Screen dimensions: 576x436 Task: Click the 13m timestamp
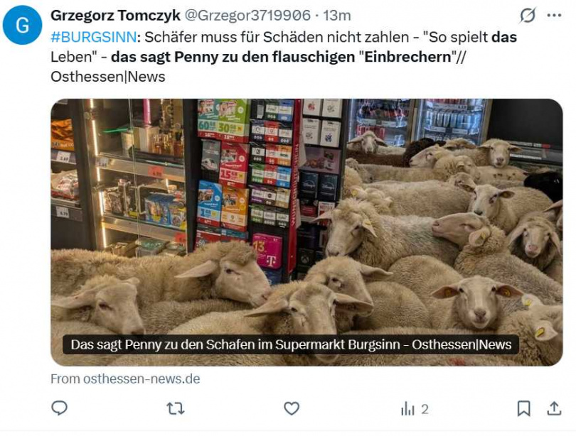click(x=337, y=16)
